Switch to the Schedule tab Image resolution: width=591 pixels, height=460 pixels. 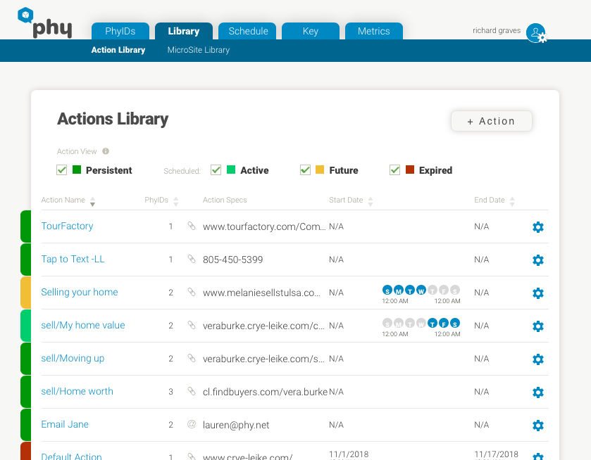248,31
